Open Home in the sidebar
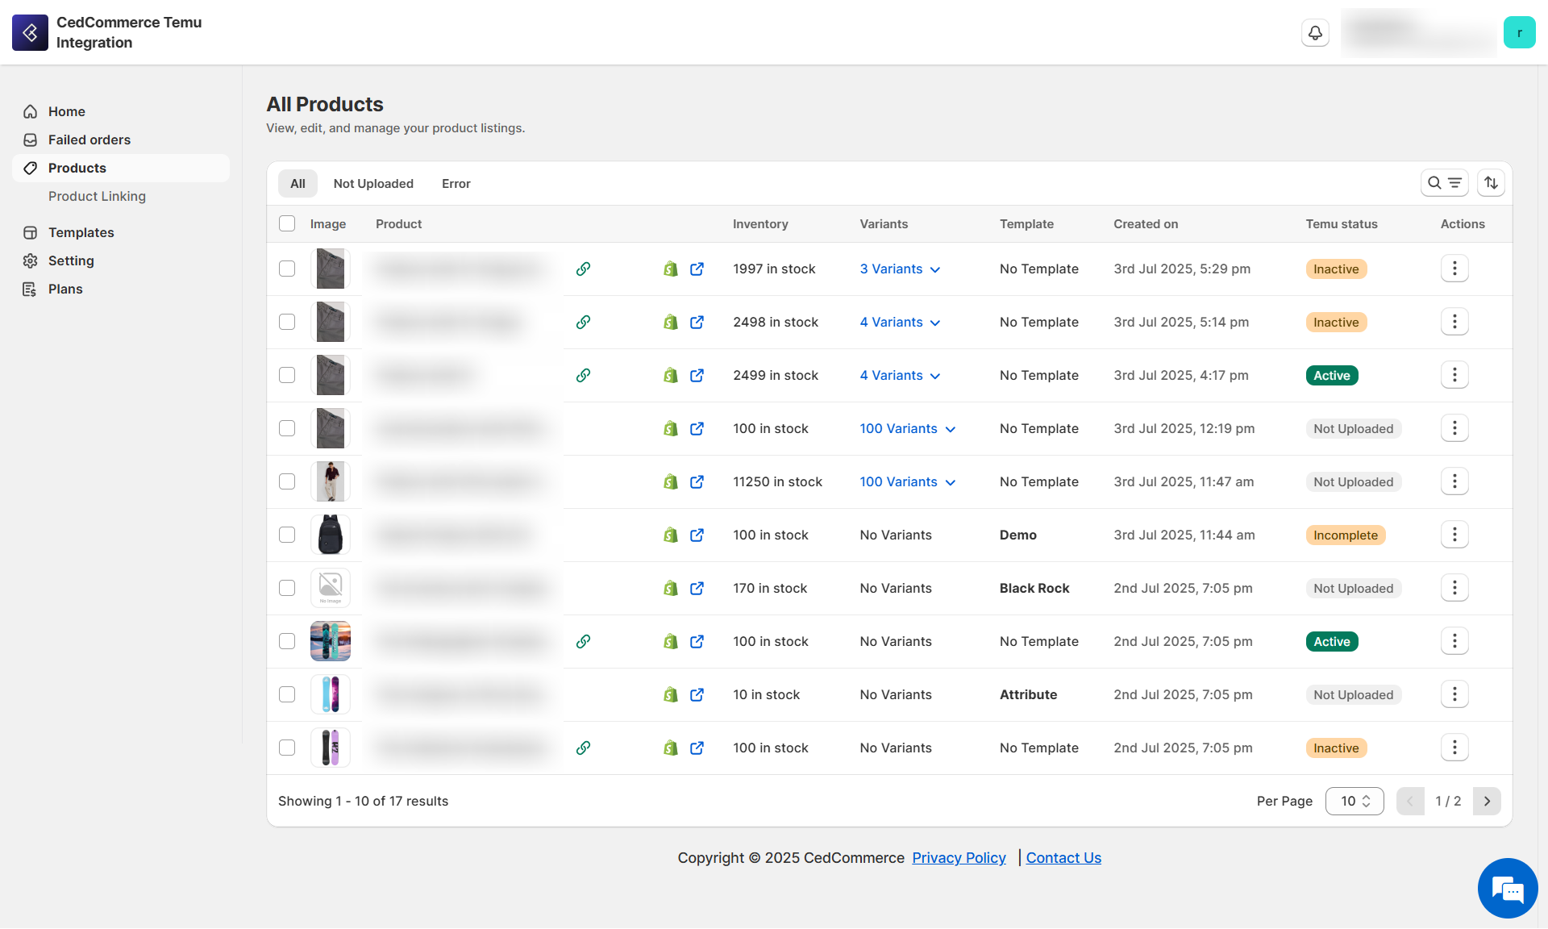Screen dimensions: 1548x929 point(121,111)
